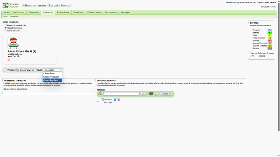Open the Mi Cuenta link

tap(271, 7)
